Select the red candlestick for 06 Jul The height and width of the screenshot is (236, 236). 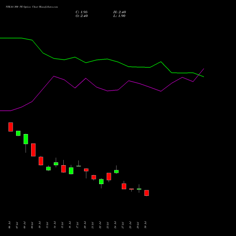(x=11, y=127)
